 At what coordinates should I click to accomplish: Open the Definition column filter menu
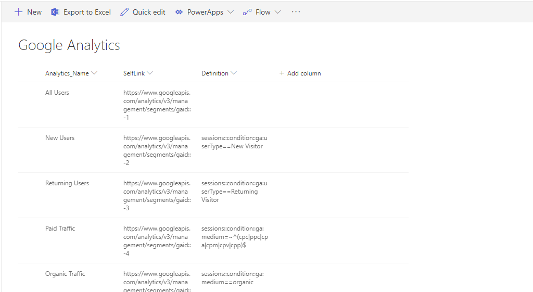[234, 73]
